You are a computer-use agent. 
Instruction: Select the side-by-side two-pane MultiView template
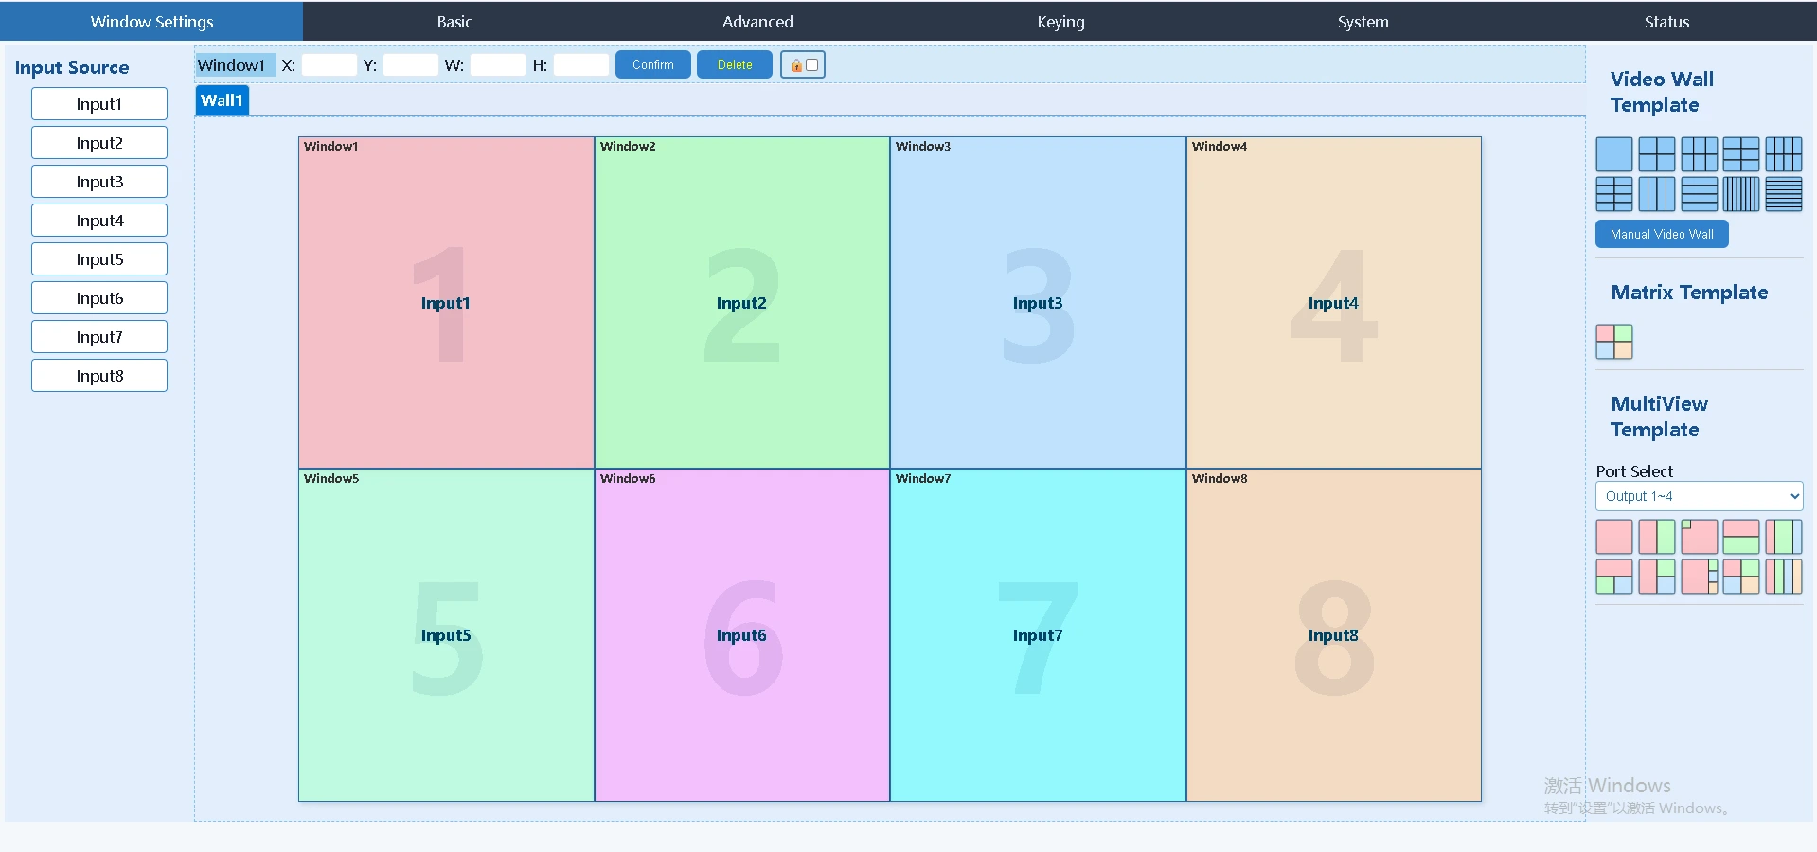(1657, 537)
